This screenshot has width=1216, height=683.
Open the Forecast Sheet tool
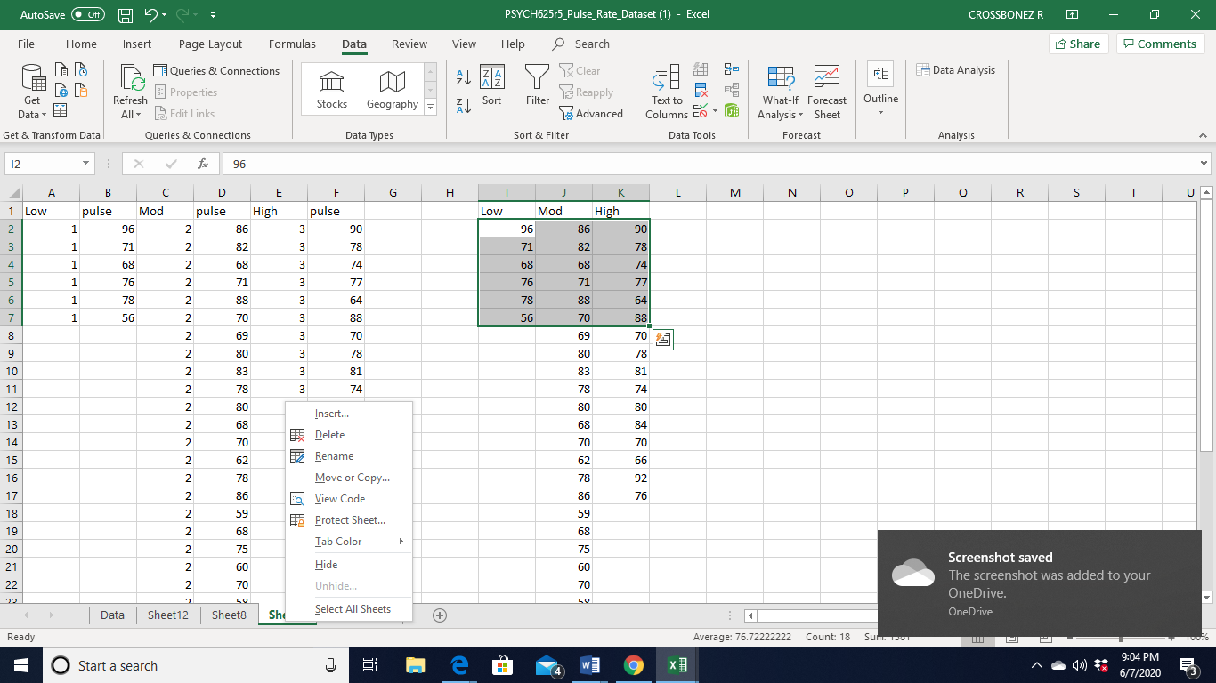click(x=827, y=92)
